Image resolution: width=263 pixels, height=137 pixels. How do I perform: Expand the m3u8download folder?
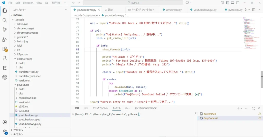(x=40, y=98)
